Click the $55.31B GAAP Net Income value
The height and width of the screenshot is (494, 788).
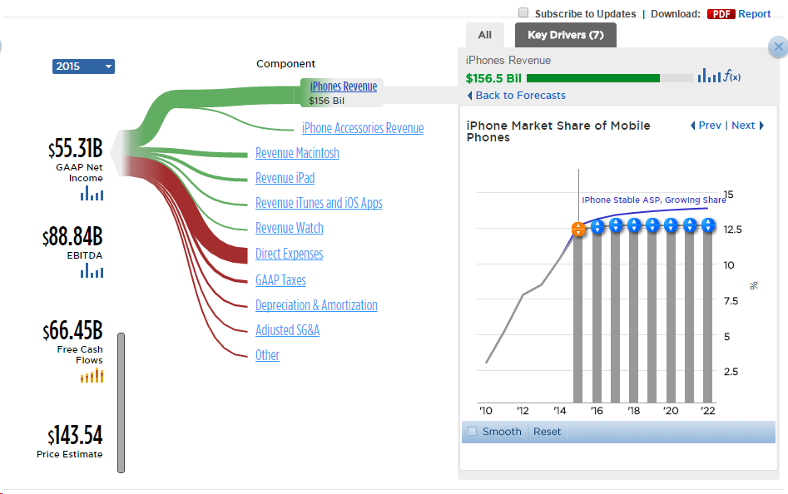[76, 148]
